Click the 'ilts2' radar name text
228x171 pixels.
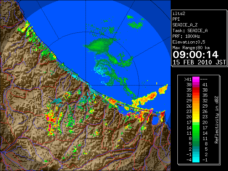(179, 14)
